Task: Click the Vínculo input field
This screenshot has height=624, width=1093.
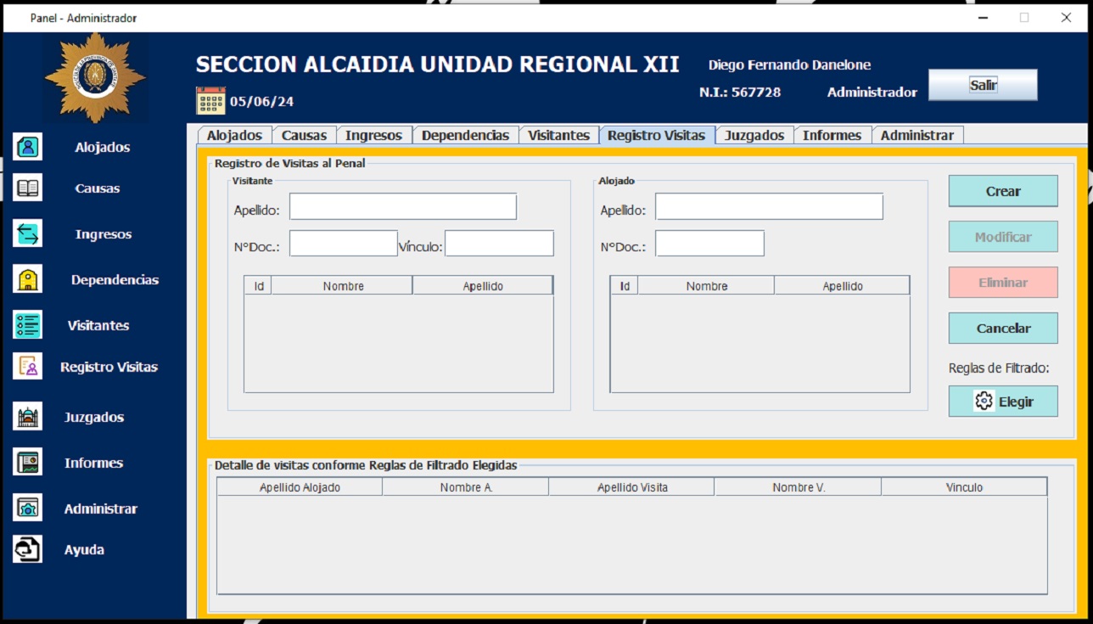Action: [499, 244]
